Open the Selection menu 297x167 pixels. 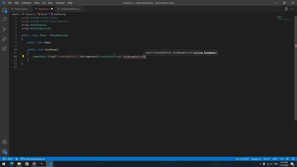(26, 3)
